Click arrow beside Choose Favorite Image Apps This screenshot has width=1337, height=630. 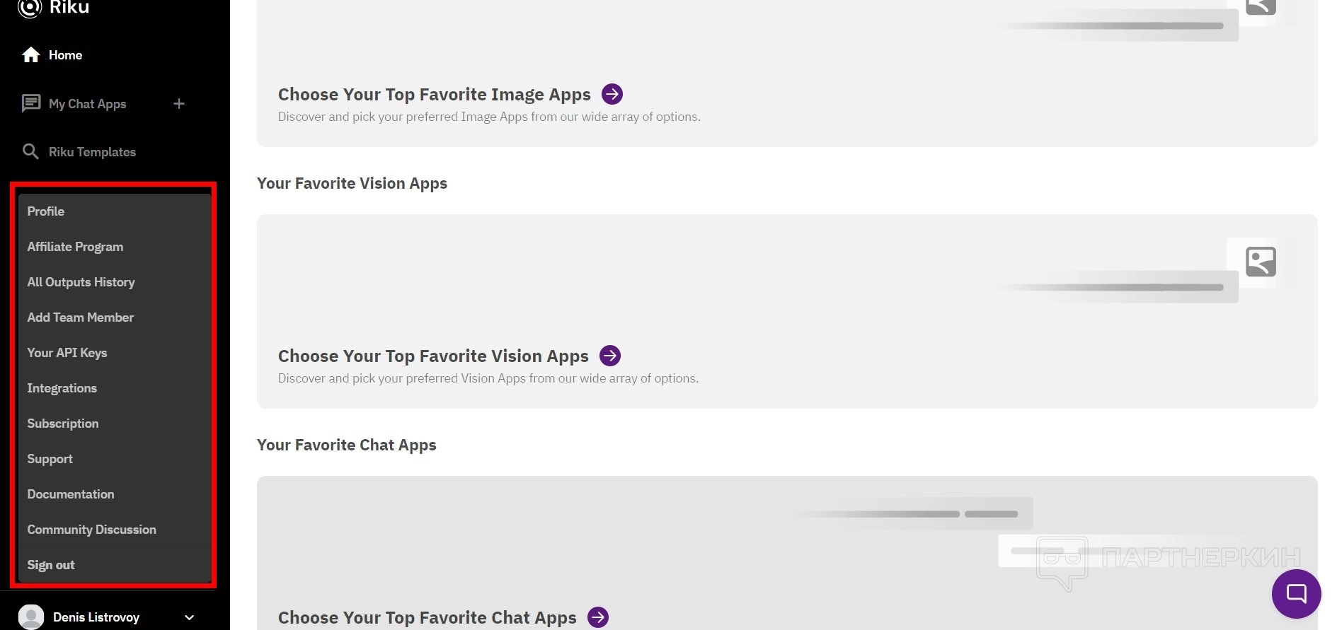click(612, 94)
